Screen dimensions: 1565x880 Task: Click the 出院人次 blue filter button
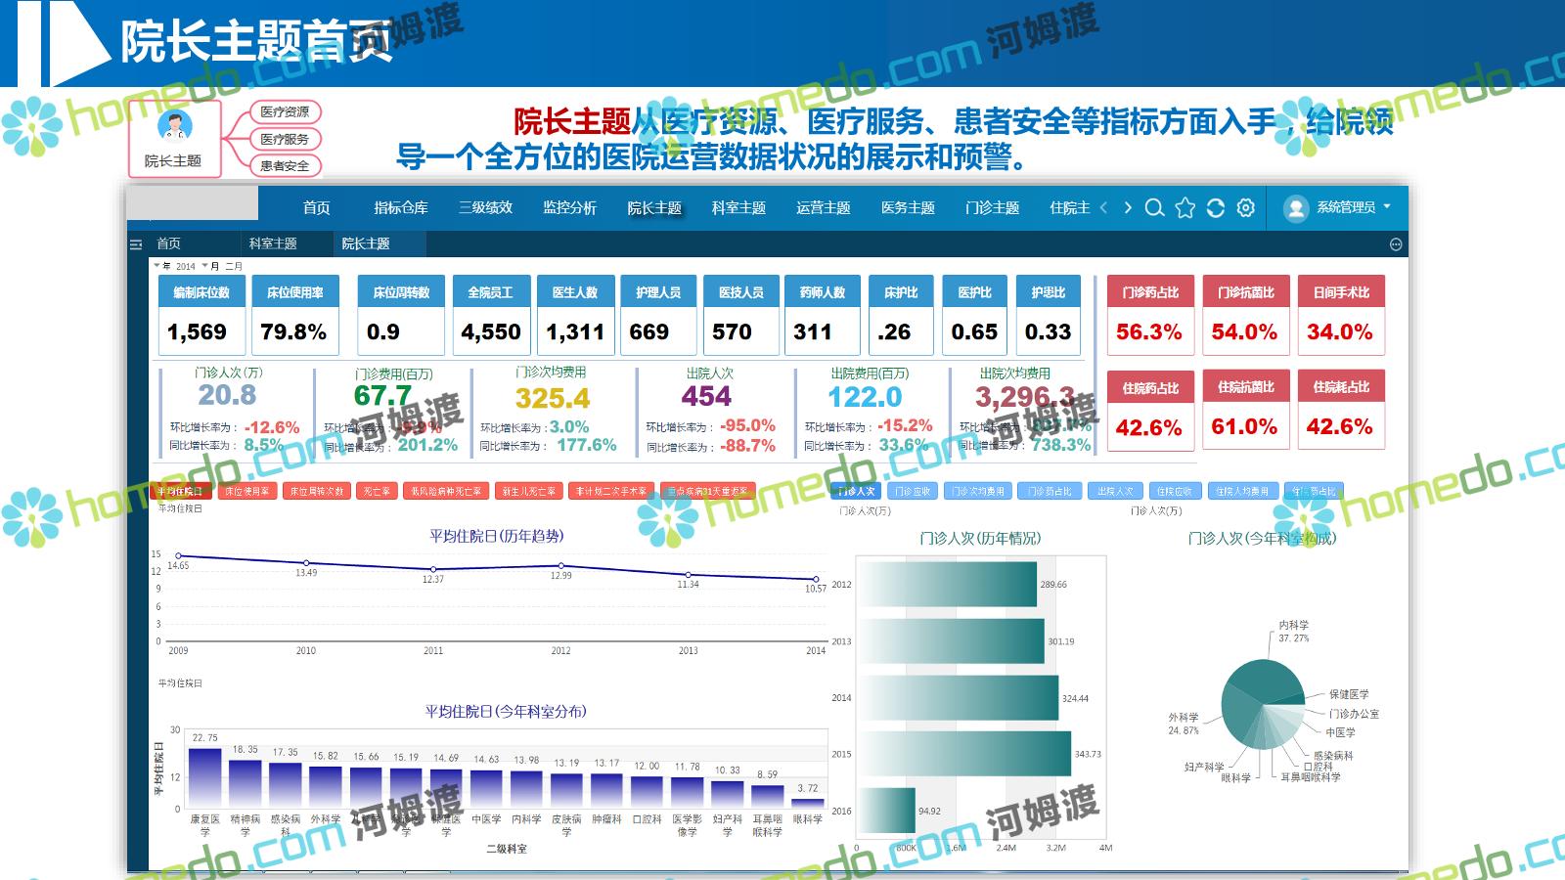(1114, 491)
